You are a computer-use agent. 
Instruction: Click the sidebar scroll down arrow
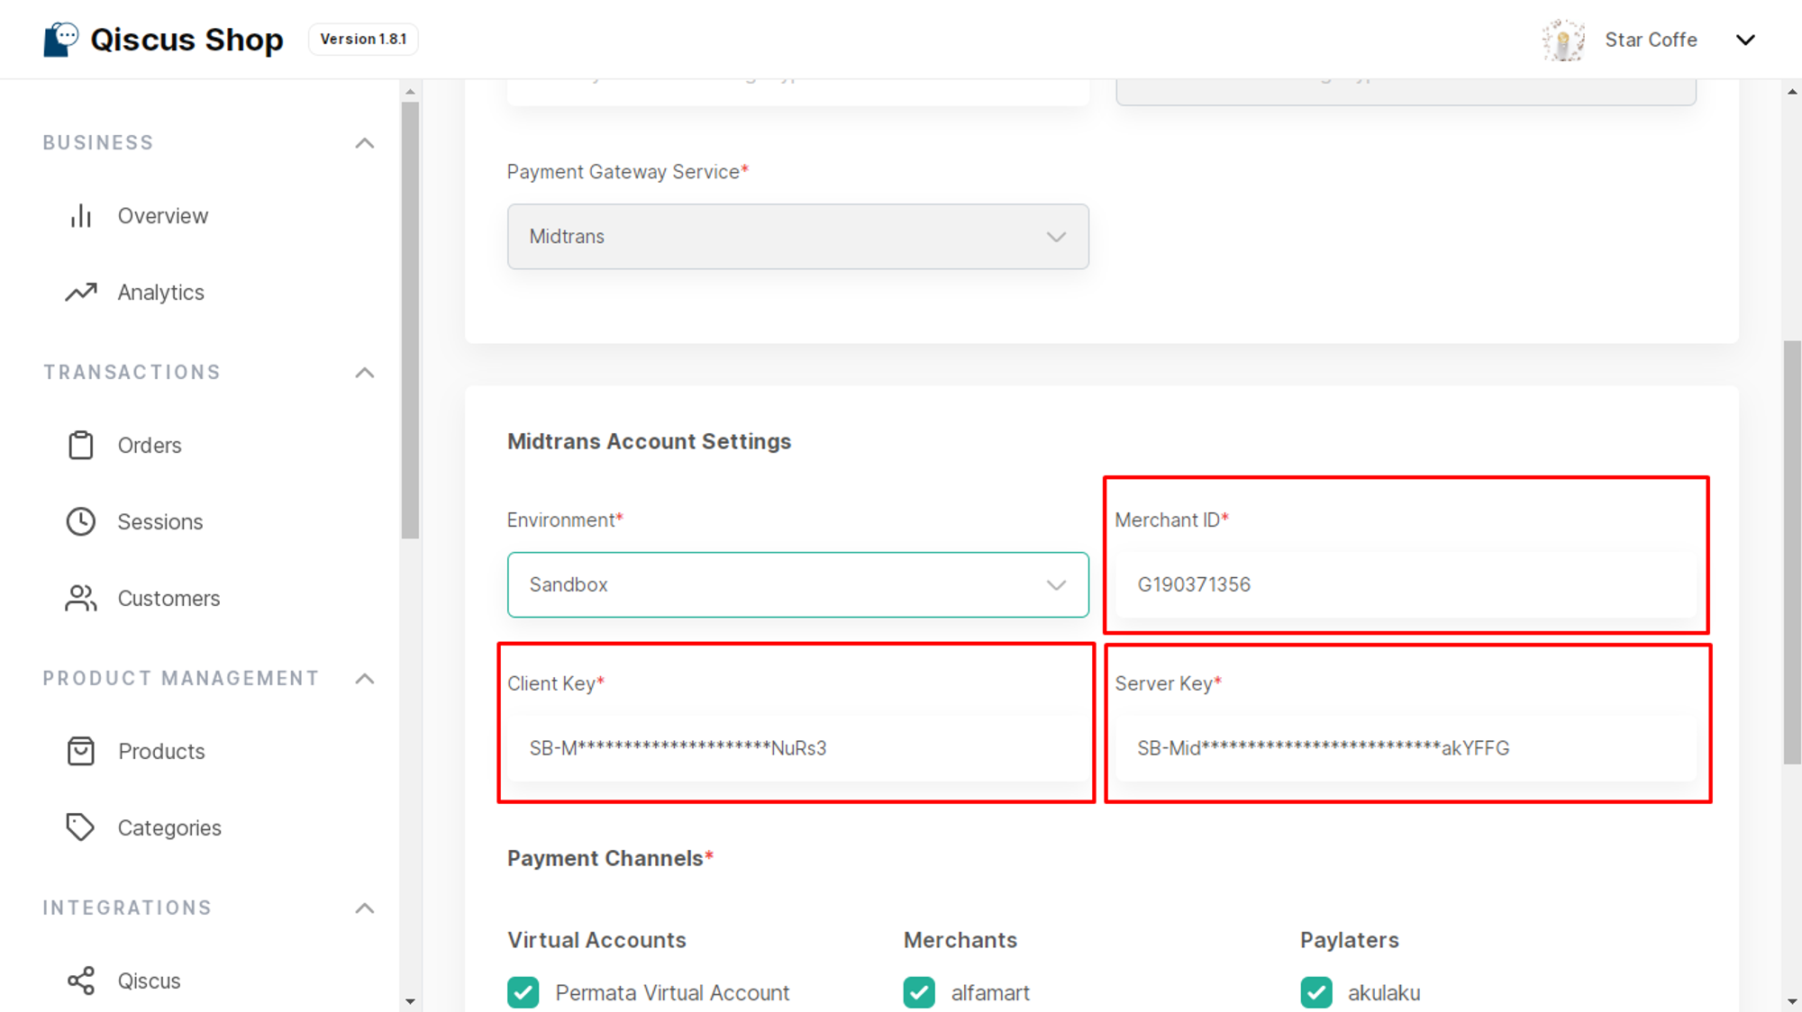click(x=410, y=1001)
